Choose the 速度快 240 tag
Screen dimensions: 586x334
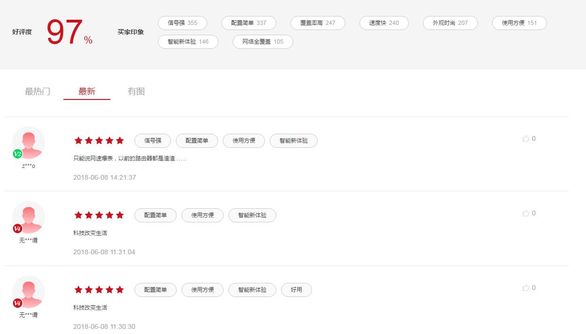(384, 23)
